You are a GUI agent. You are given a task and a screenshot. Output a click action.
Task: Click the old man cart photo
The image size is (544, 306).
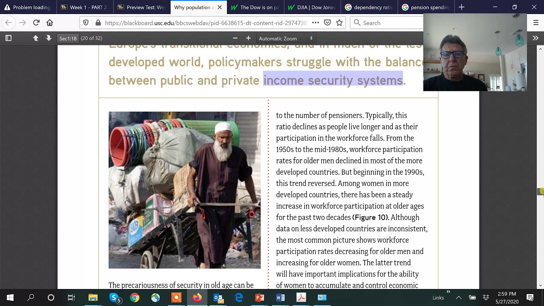[x=184, y=190]
